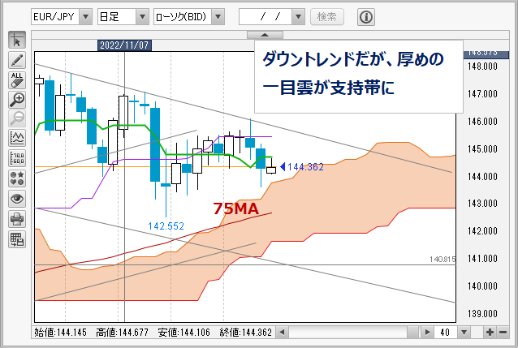Open the price level settings icon
Screen dimensions: 518x348
(17, 158)
